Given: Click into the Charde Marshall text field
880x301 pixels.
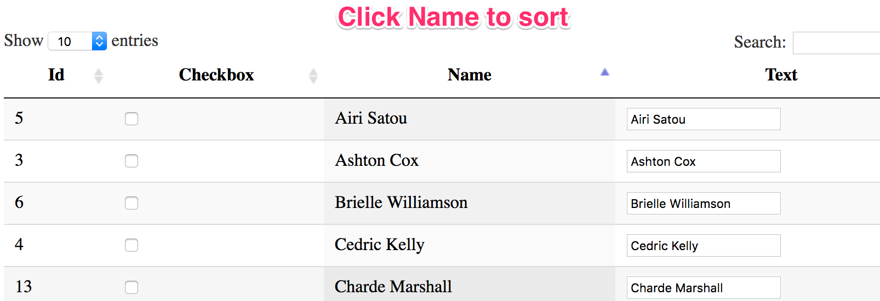Looking at the screenshot, I should [x=703, y=288].
